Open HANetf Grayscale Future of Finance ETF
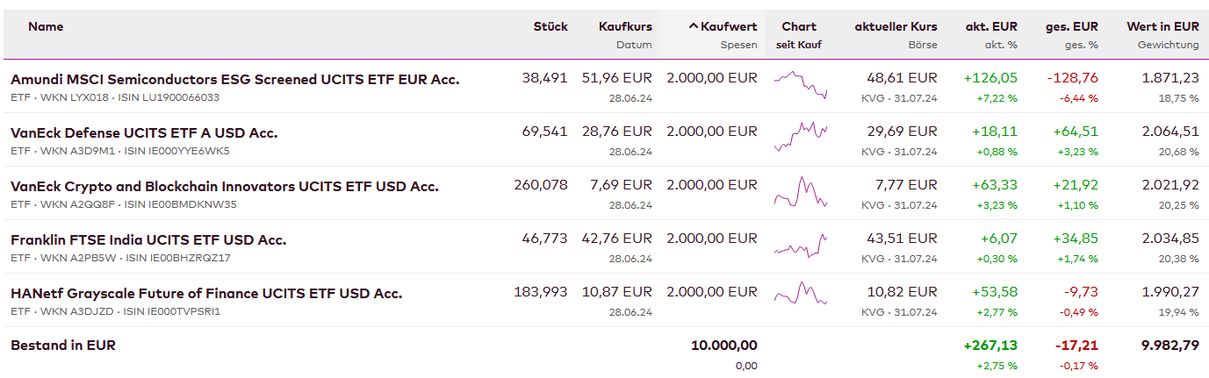 click(x=206, y=294)
